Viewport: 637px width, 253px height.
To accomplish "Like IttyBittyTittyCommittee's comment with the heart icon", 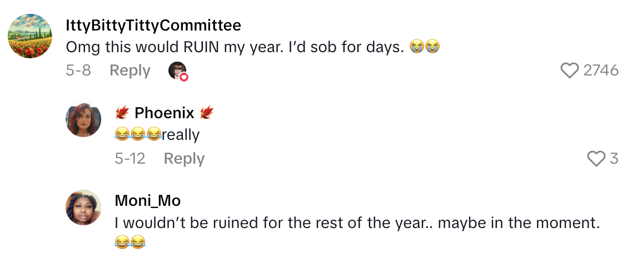I will [x=569, y=70].
